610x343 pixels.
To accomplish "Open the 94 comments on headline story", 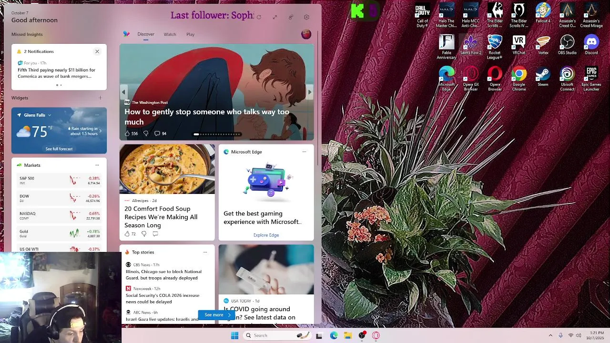I will click(160, 133).
